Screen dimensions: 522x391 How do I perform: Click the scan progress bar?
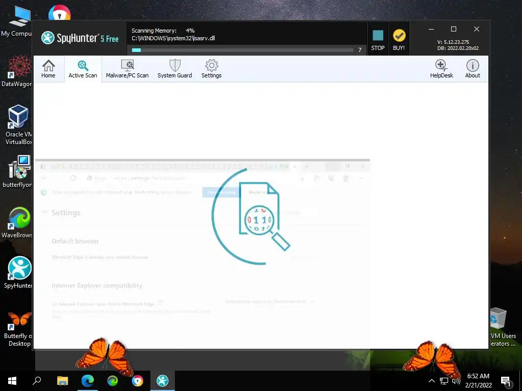242,50
